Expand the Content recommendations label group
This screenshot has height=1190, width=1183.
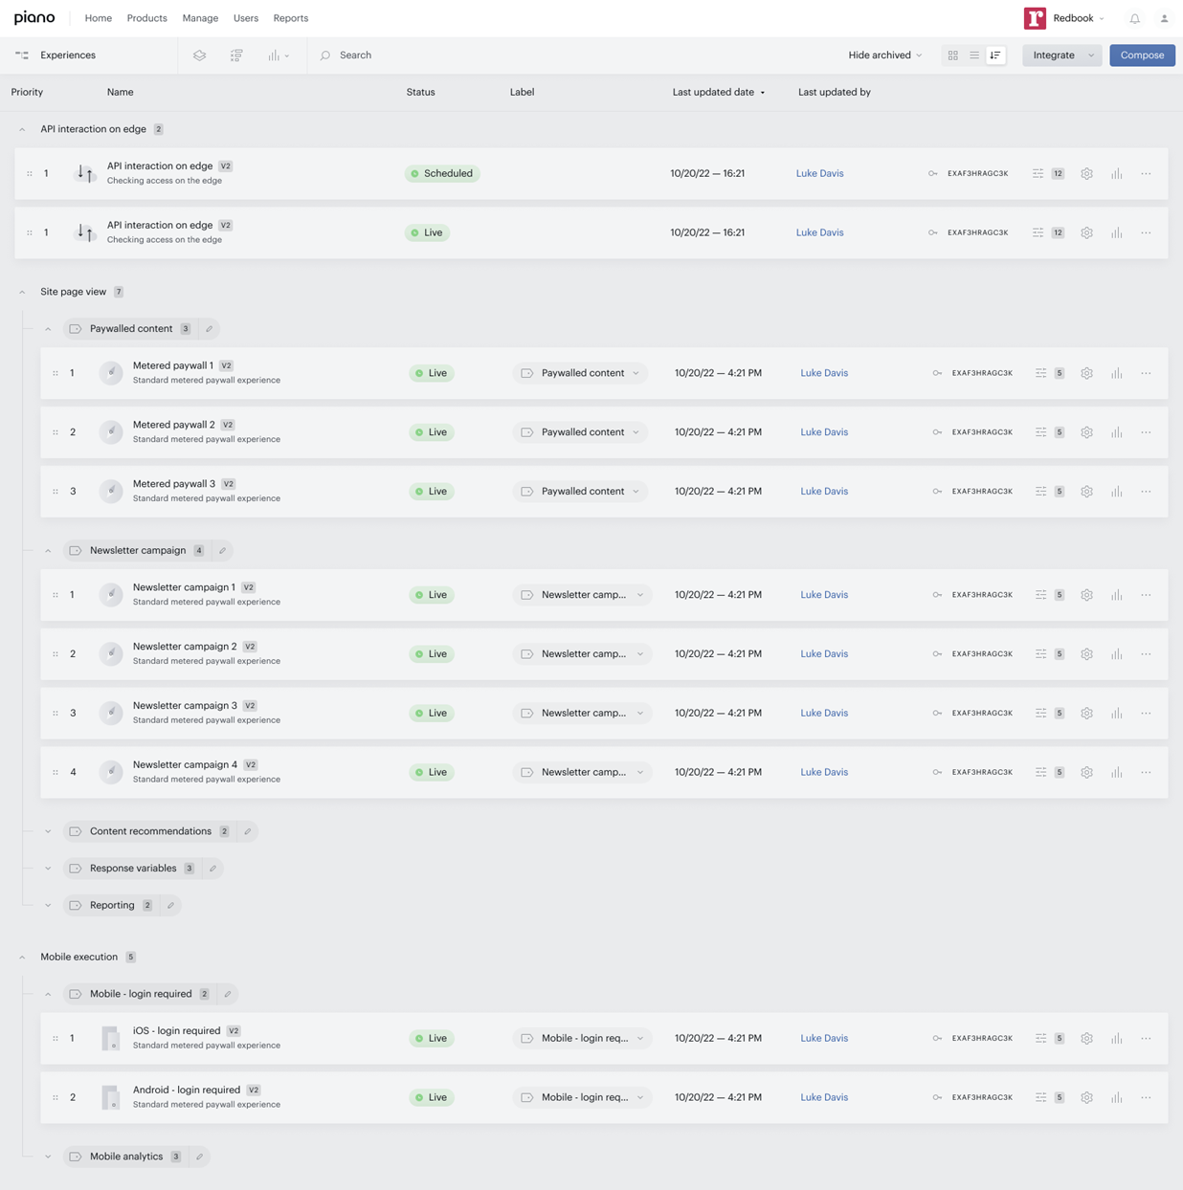(x=48, y=831)
